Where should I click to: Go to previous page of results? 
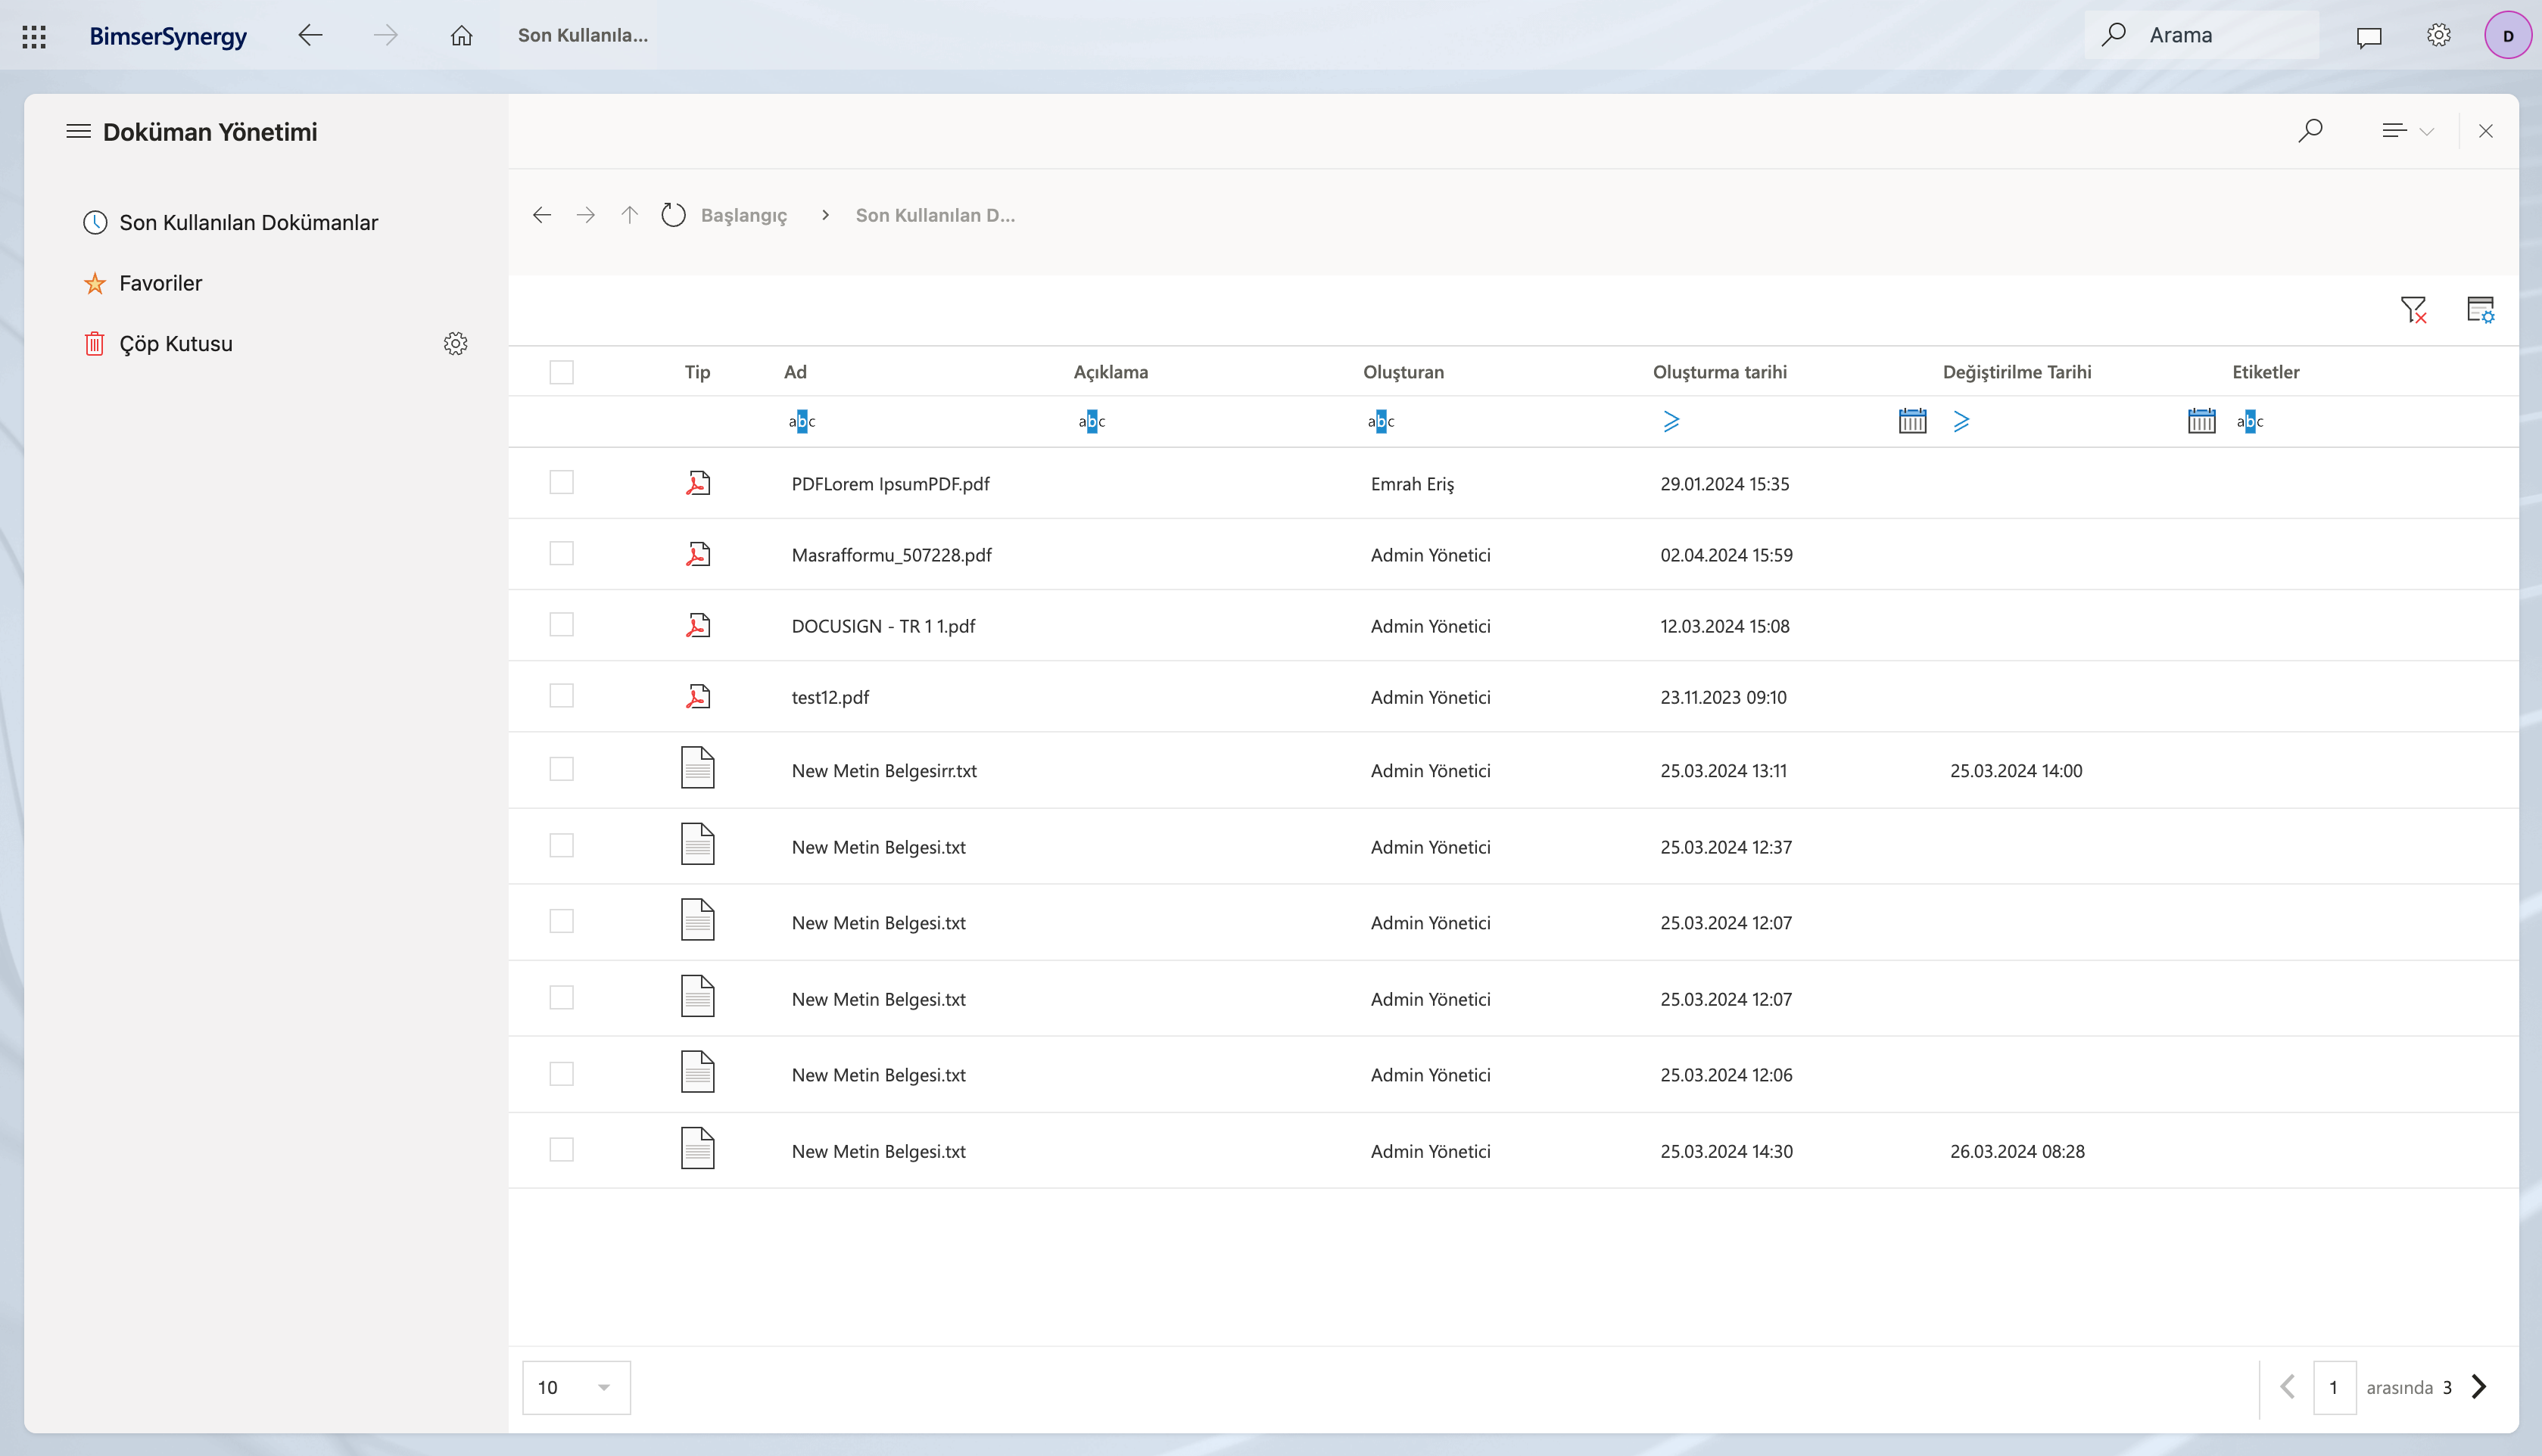[x=2287, y=1387]
